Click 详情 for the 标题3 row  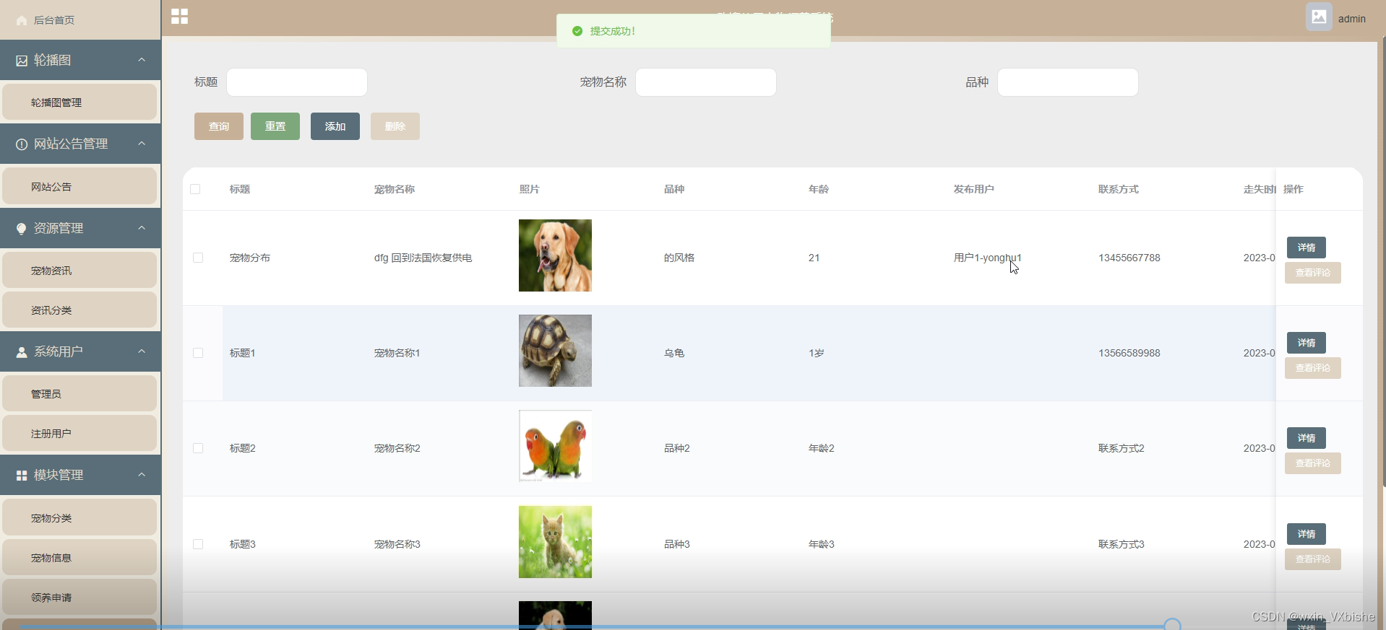(x=1307, y=534)
